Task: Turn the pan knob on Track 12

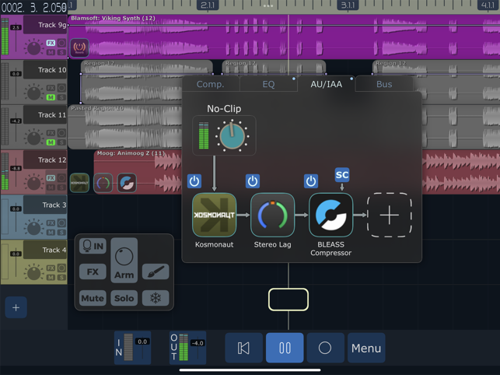Action: 33,183
